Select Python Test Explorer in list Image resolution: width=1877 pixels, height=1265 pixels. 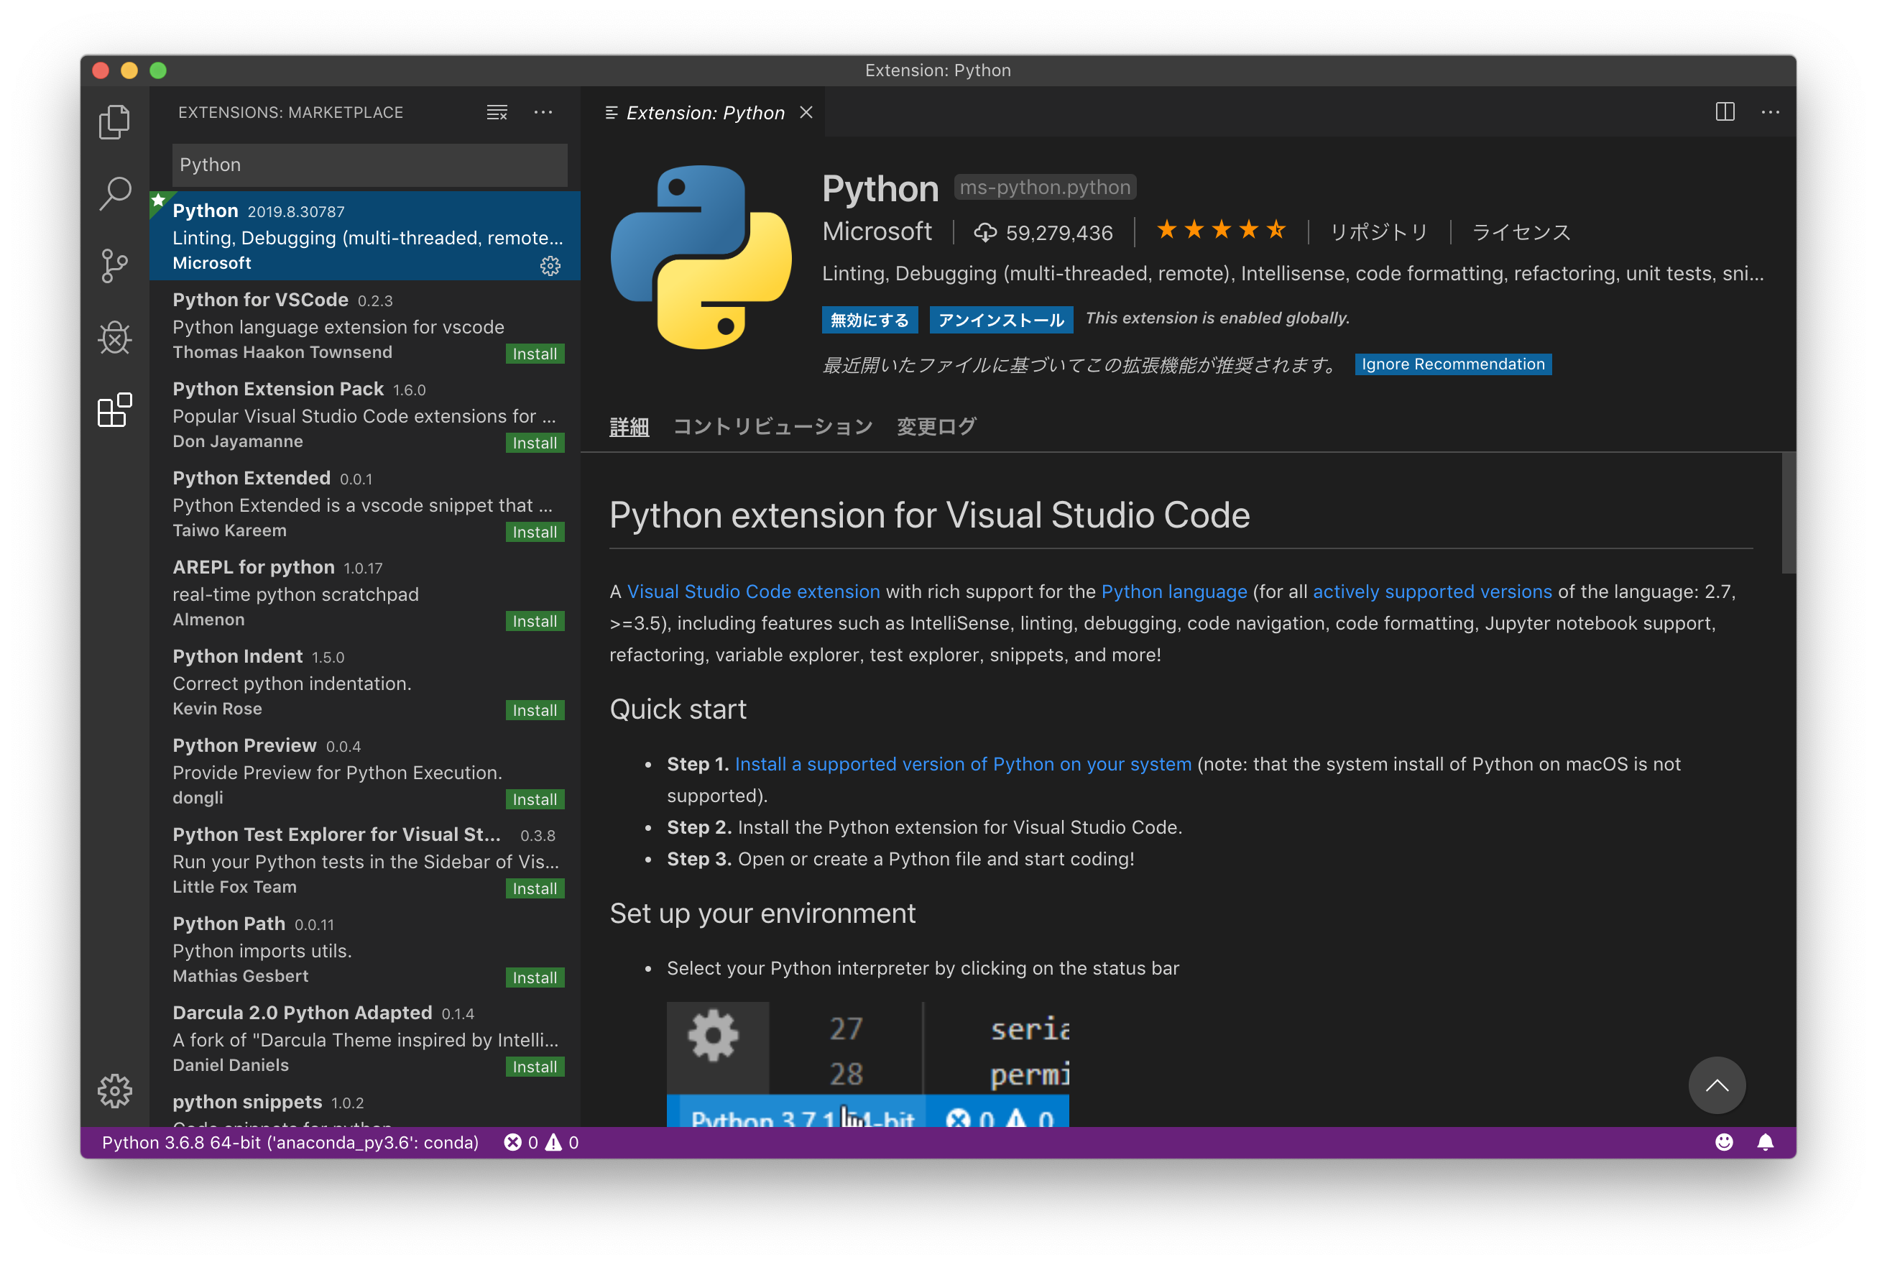(364, 860)
